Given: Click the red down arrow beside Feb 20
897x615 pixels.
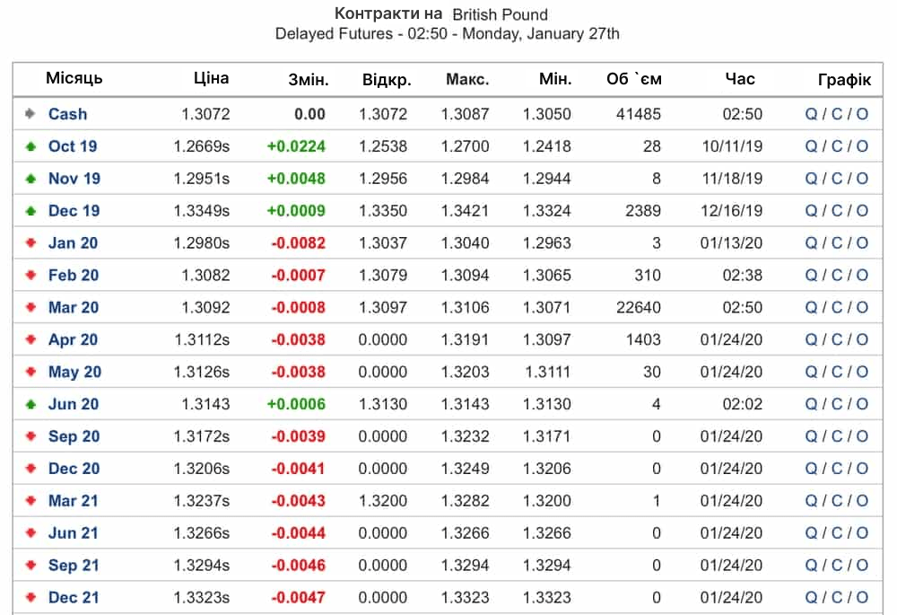Looking at the screenshot, I should point(30,275).
